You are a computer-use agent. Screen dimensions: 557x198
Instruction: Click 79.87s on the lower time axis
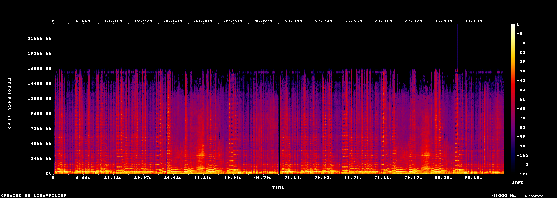click(x=413, y=177)
